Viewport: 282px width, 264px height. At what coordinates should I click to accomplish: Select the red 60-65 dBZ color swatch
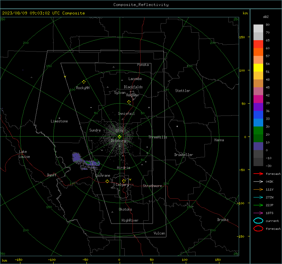(x=258, y=44)
